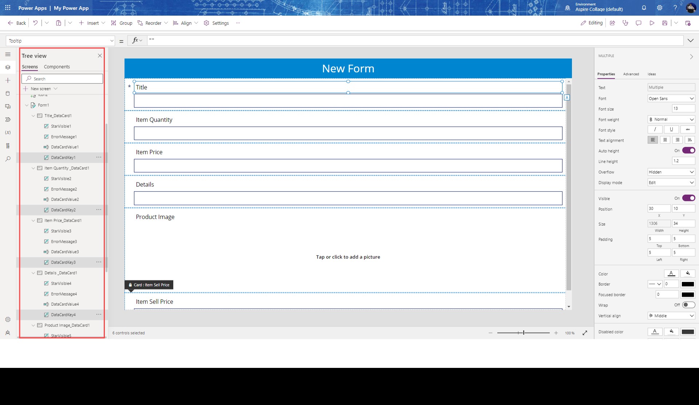Open the text Color swatch
Image resolution: width=699 pixels, height=405 pixels.
[x=672, y=273]
